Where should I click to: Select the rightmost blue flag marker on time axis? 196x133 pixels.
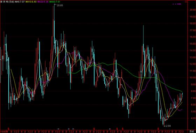click(x=110, y=129)
